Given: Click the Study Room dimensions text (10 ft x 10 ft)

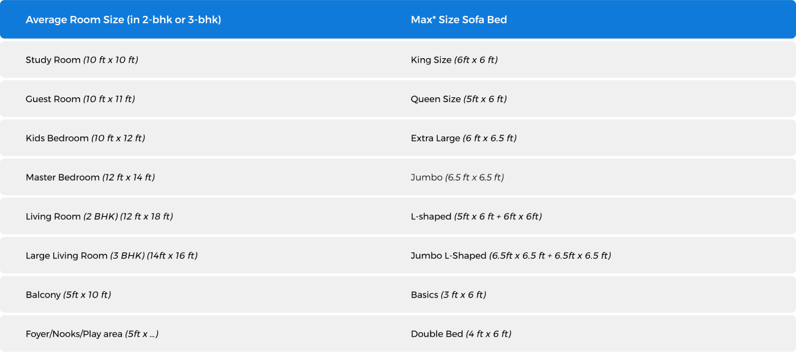Looking at the screenshot, I should 111,60.
